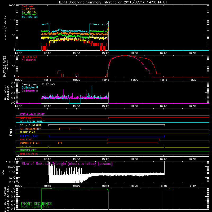Click the Normalized modulation axis label
The image size is (212, 212).
coord(7,92)
